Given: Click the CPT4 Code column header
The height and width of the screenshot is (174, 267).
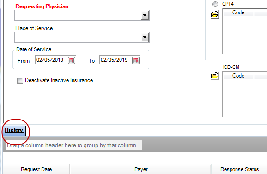Looking at the screenshot, I should (238, 12).
